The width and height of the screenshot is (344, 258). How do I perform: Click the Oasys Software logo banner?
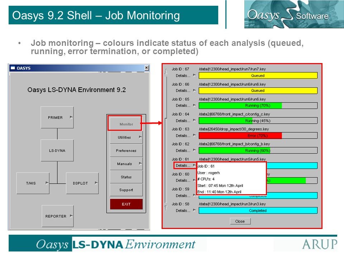coord(294,14)
